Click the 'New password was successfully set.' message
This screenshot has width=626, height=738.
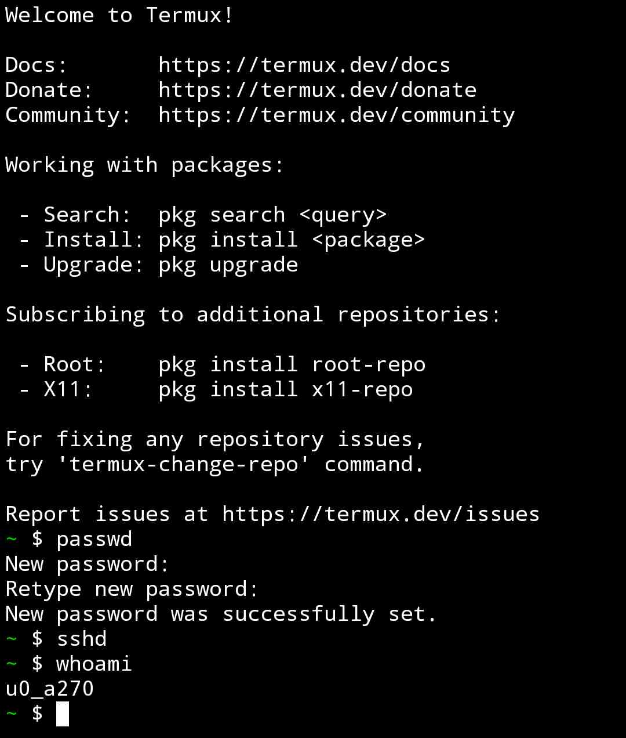click(x=221, y=614)
